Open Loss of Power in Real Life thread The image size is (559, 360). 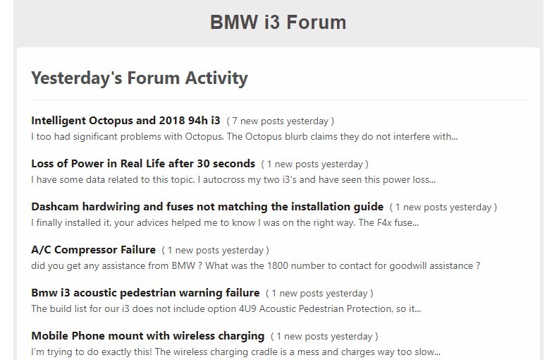click(x=143, y=164)
